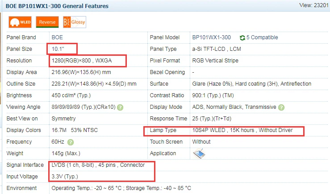
Task: Click the Touch Screen label
Action: tap(166, 142)
